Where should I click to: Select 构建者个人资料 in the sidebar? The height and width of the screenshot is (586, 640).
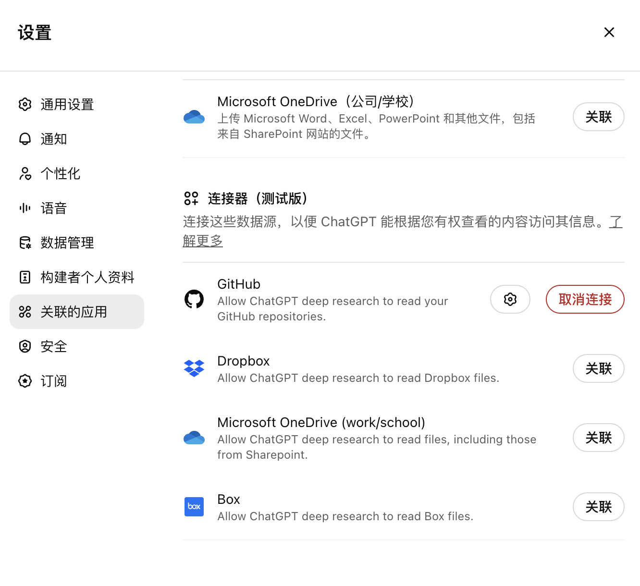pyautogui.click(x=77, y=277)
